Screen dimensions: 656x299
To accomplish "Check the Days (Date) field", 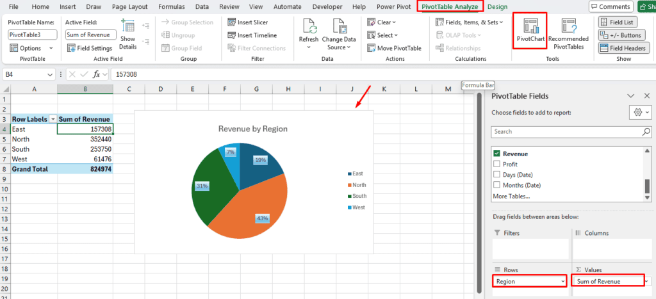I will click(497, 174).
